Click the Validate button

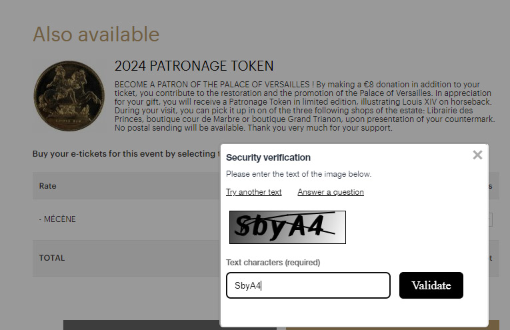click(431, 285)
